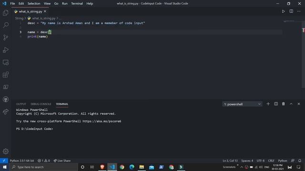Click the pscore6 link in terminal
The width and height of the screenshot is (305, 171).
[102, 121]
